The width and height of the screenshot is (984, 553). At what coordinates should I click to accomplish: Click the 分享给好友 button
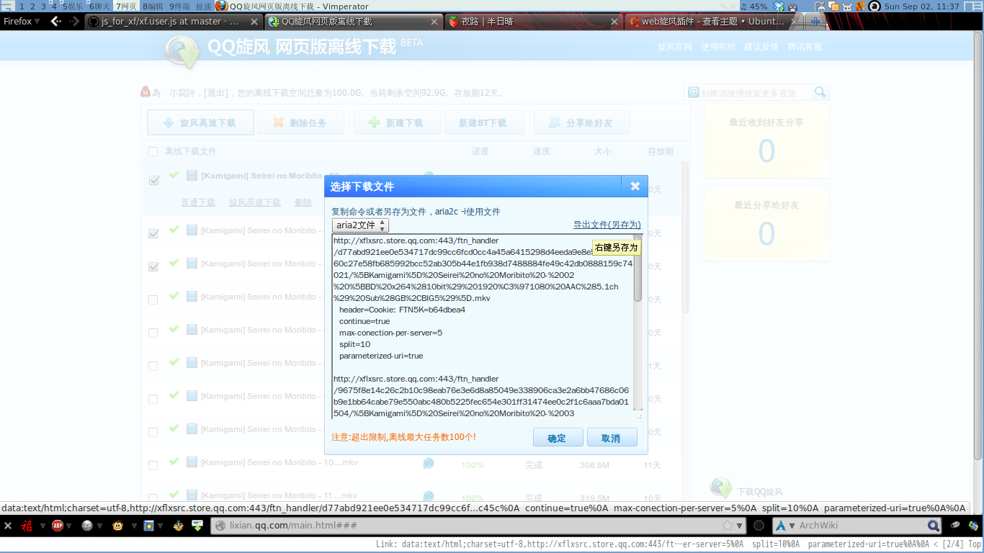[x=581, y=123]
